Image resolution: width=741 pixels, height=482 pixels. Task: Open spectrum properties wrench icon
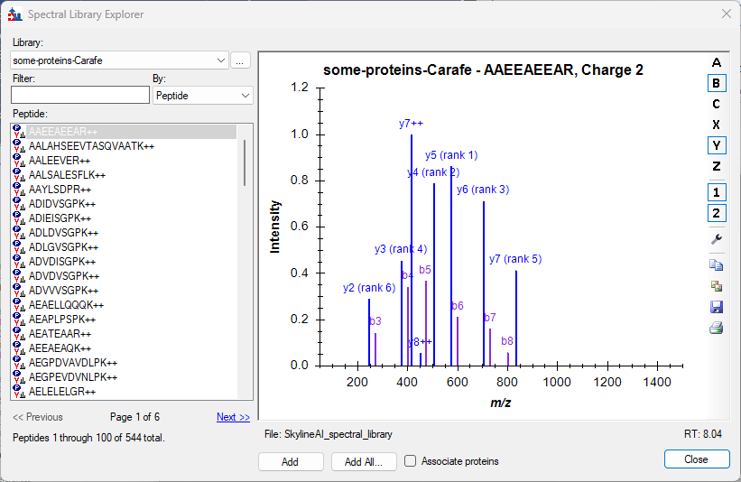717,239
